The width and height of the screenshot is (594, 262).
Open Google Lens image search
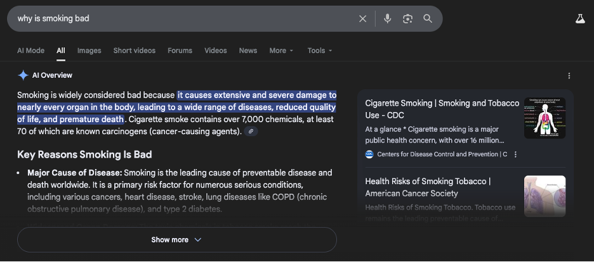tap(407, 19)
